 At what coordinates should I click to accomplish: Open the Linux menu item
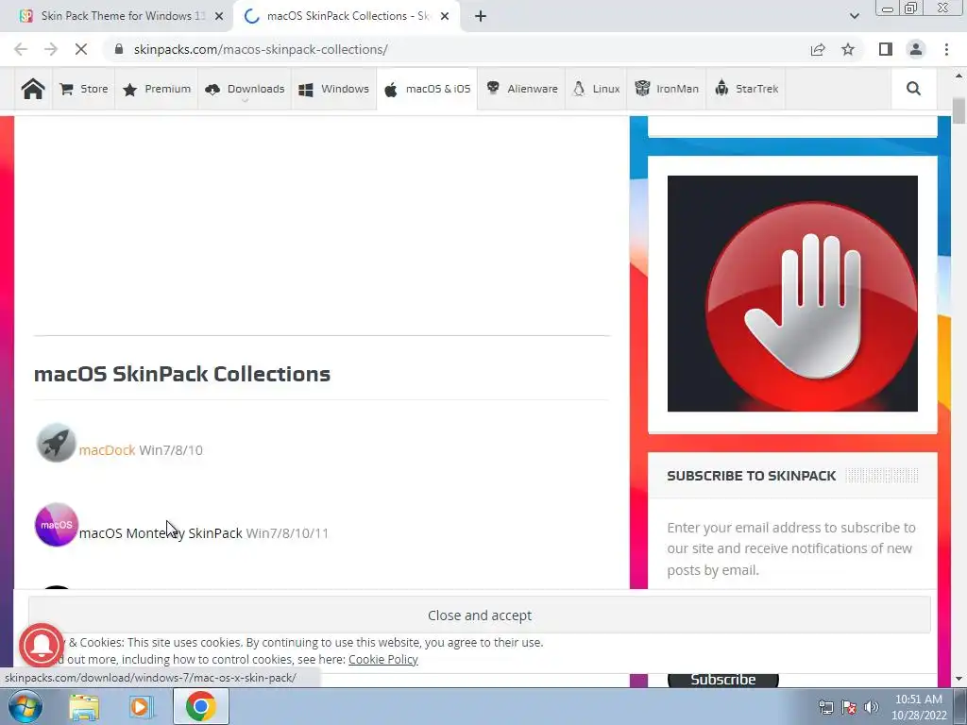[597, 89]
